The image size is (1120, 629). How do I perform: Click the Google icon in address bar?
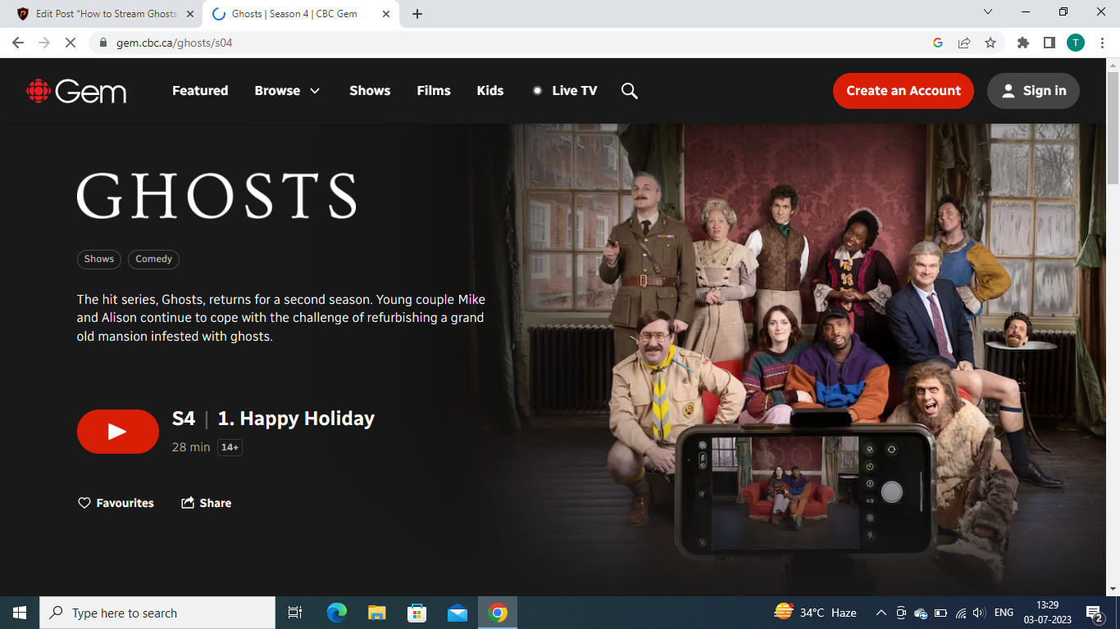point(938,43)
